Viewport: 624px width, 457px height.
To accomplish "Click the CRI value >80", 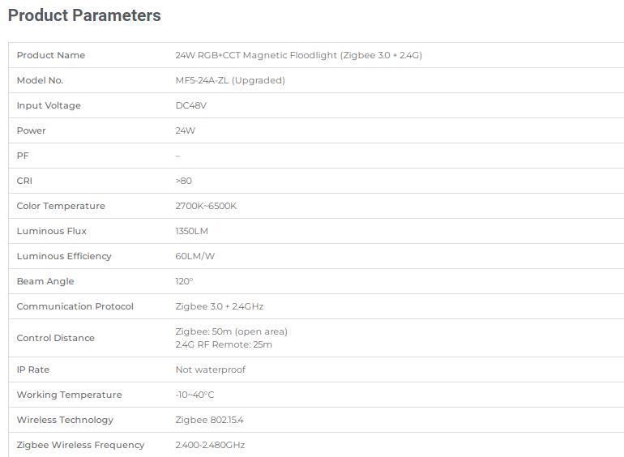I will click(183, 181).
